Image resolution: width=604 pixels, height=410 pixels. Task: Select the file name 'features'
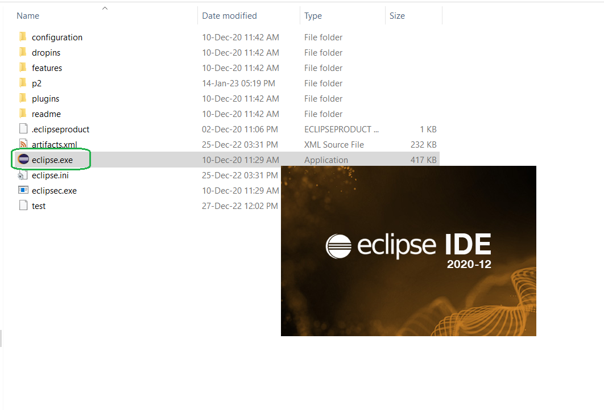pos(47,68)
